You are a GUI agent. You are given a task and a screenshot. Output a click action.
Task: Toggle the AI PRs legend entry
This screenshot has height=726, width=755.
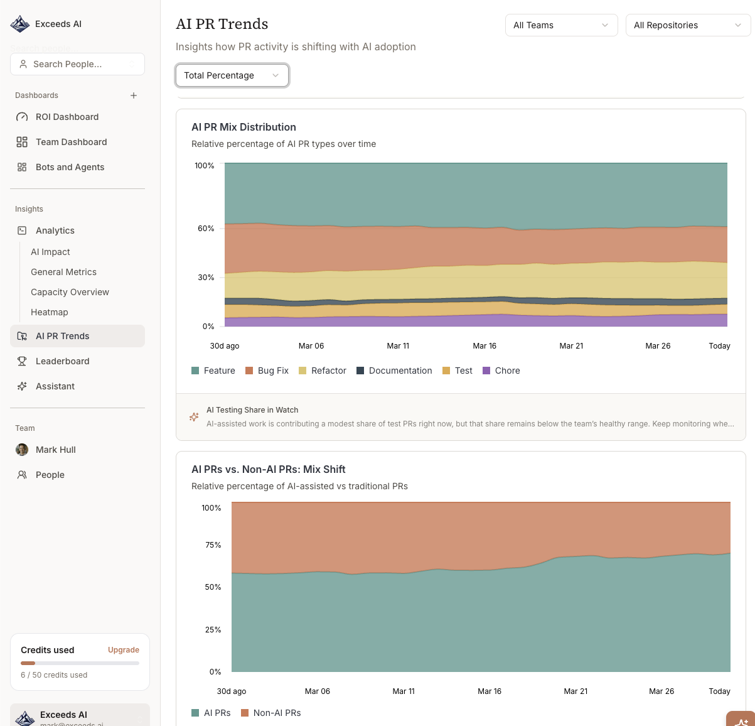(211, 713)
